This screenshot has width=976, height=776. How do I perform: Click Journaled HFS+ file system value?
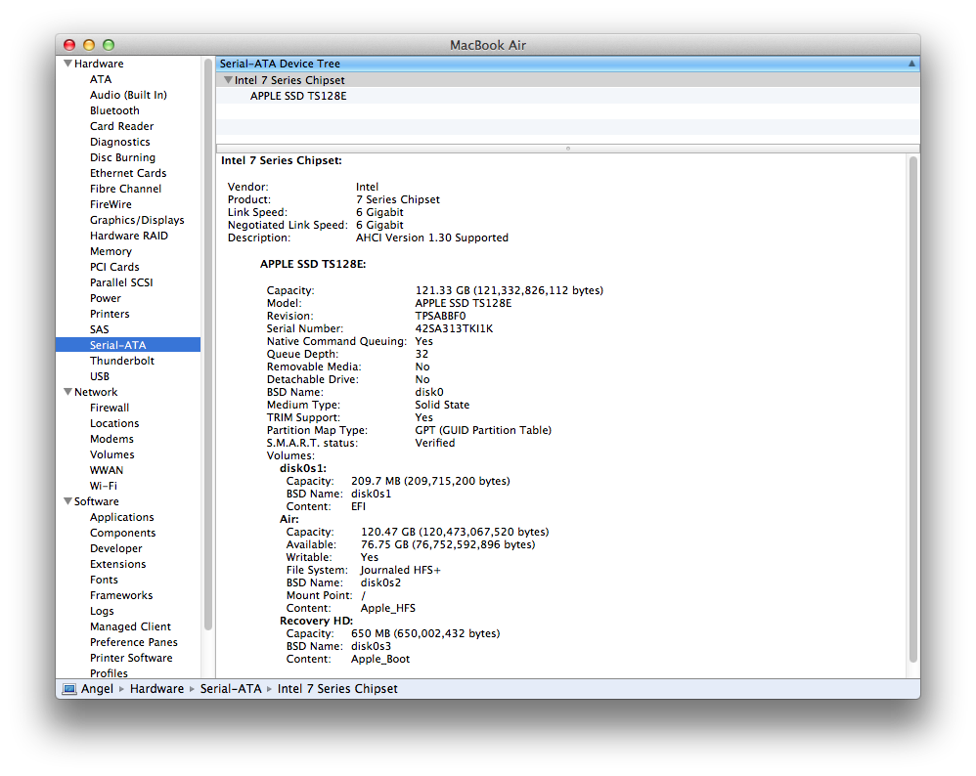400,570
